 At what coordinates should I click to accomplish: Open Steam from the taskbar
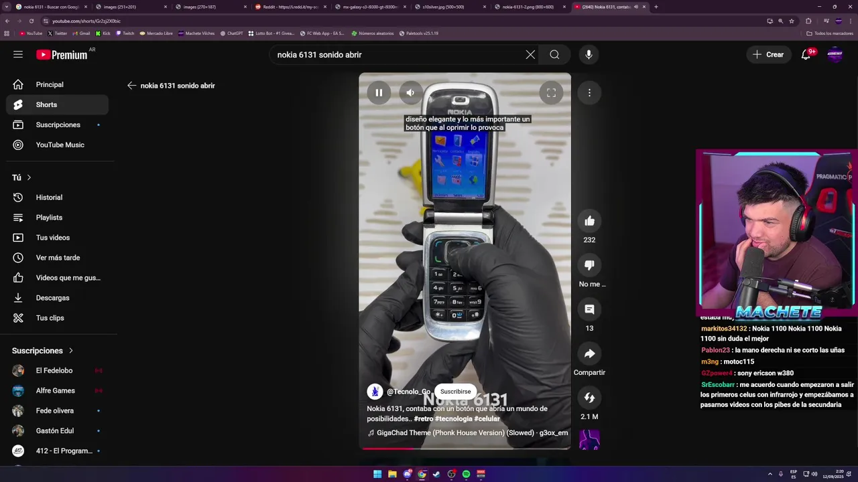click(x=436, y=474)
